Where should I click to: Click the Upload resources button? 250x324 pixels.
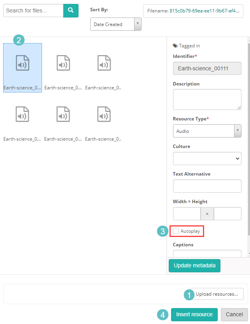[x=217, y=294]
